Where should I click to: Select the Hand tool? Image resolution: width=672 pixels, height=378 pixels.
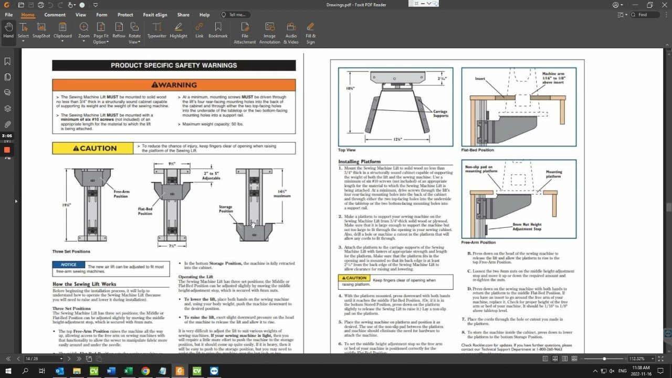[x=8, y=30]
